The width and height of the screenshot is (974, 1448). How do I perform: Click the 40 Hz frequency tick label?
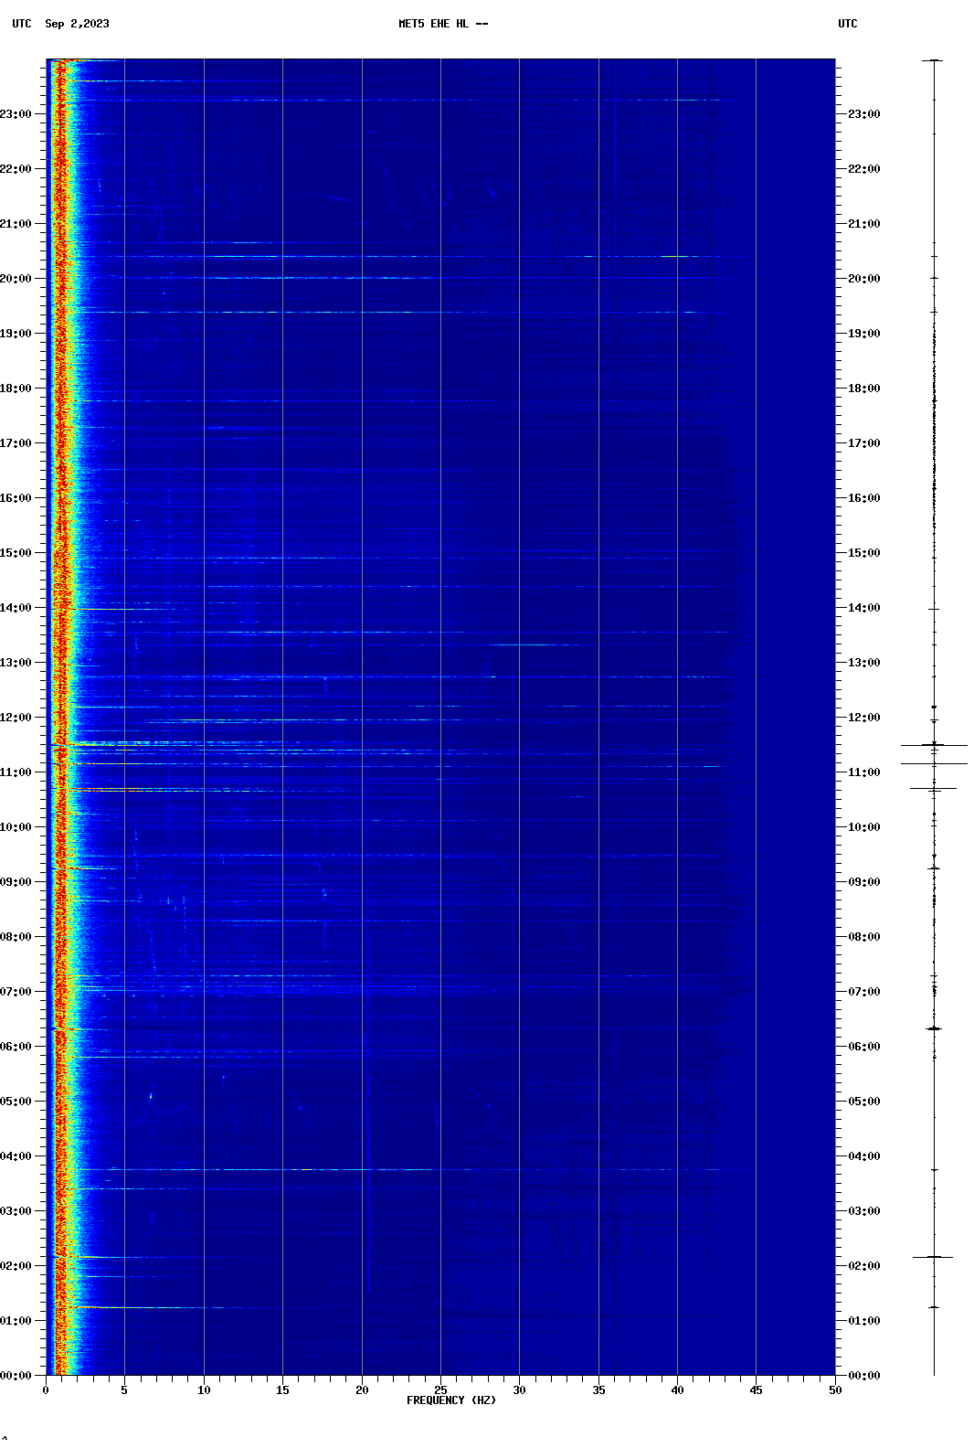pyautogui.click(x=677, y=1390)
